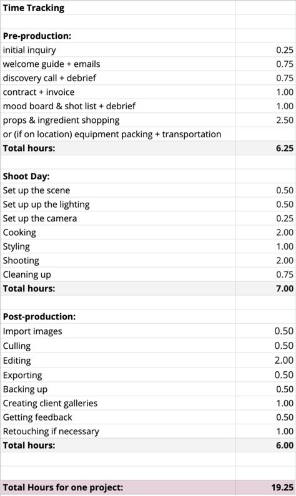This screenshot has height=496, width=296.
Task: Select the Post-production heading cell
Action: pos(118,316)
